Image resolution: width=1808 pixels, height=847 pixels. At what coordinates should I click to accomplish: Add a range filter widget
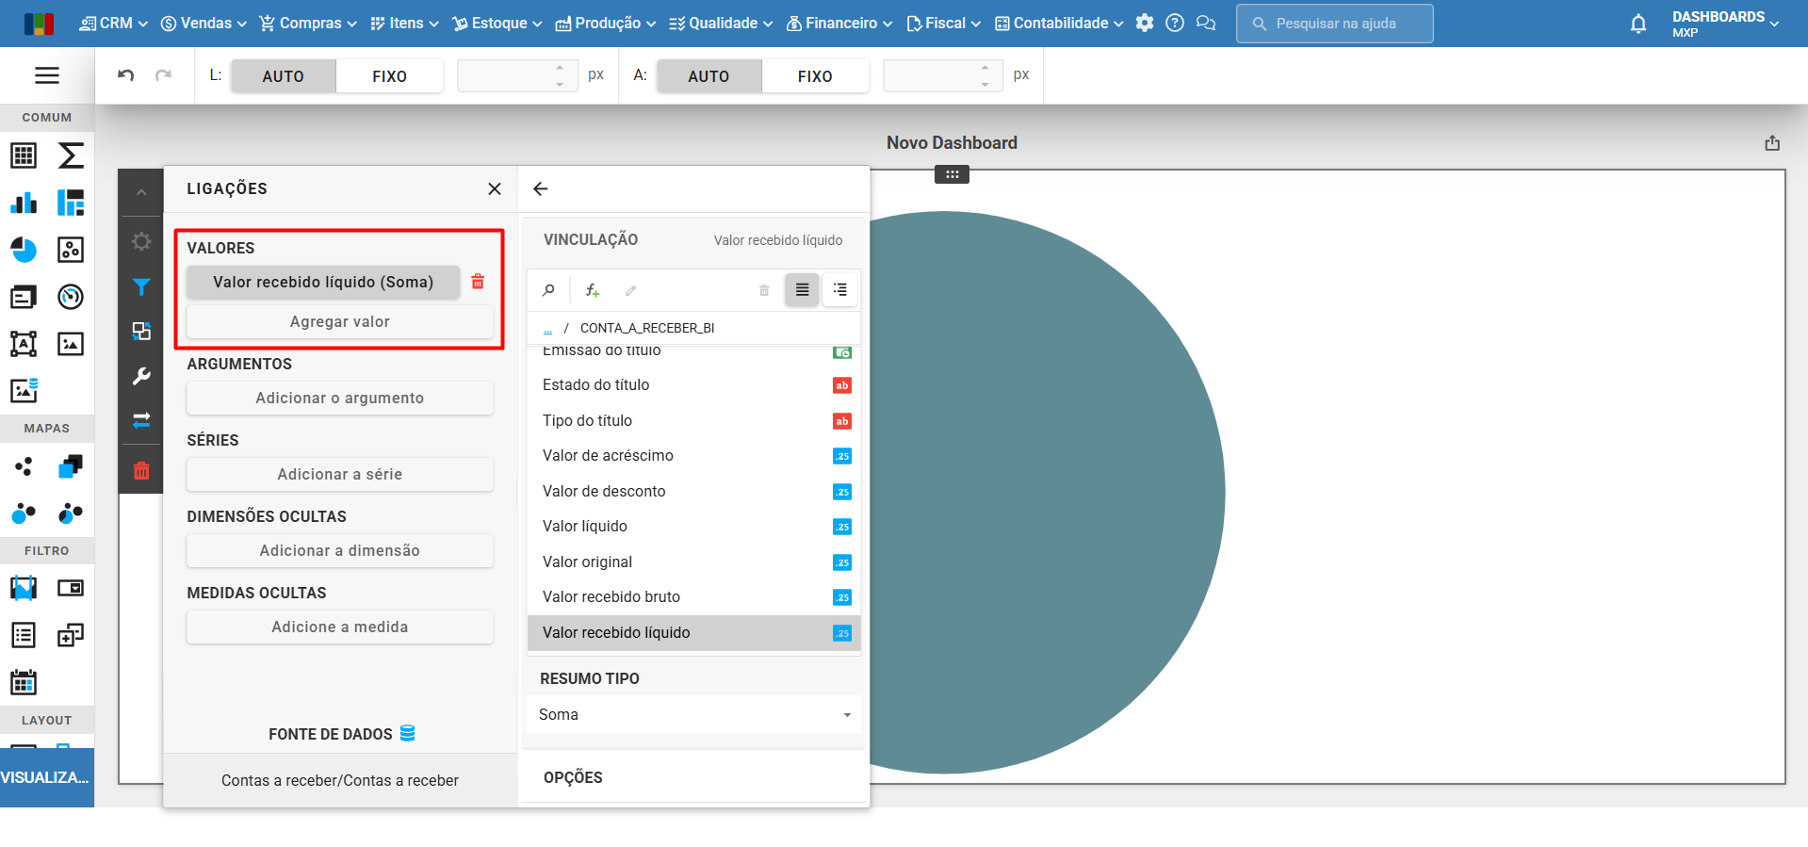(x=24, y=588)
